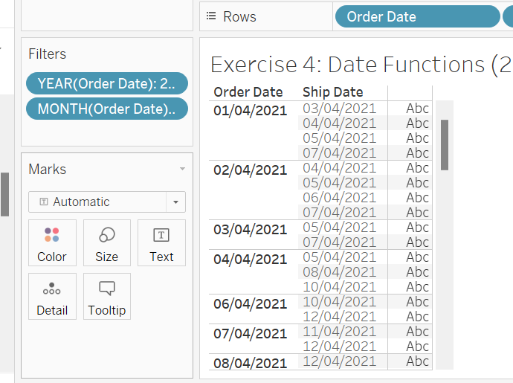Image resolution: width=513 pixels, height=383 pixels.
Task: Open the Color marks card
Action: point(52,243)
